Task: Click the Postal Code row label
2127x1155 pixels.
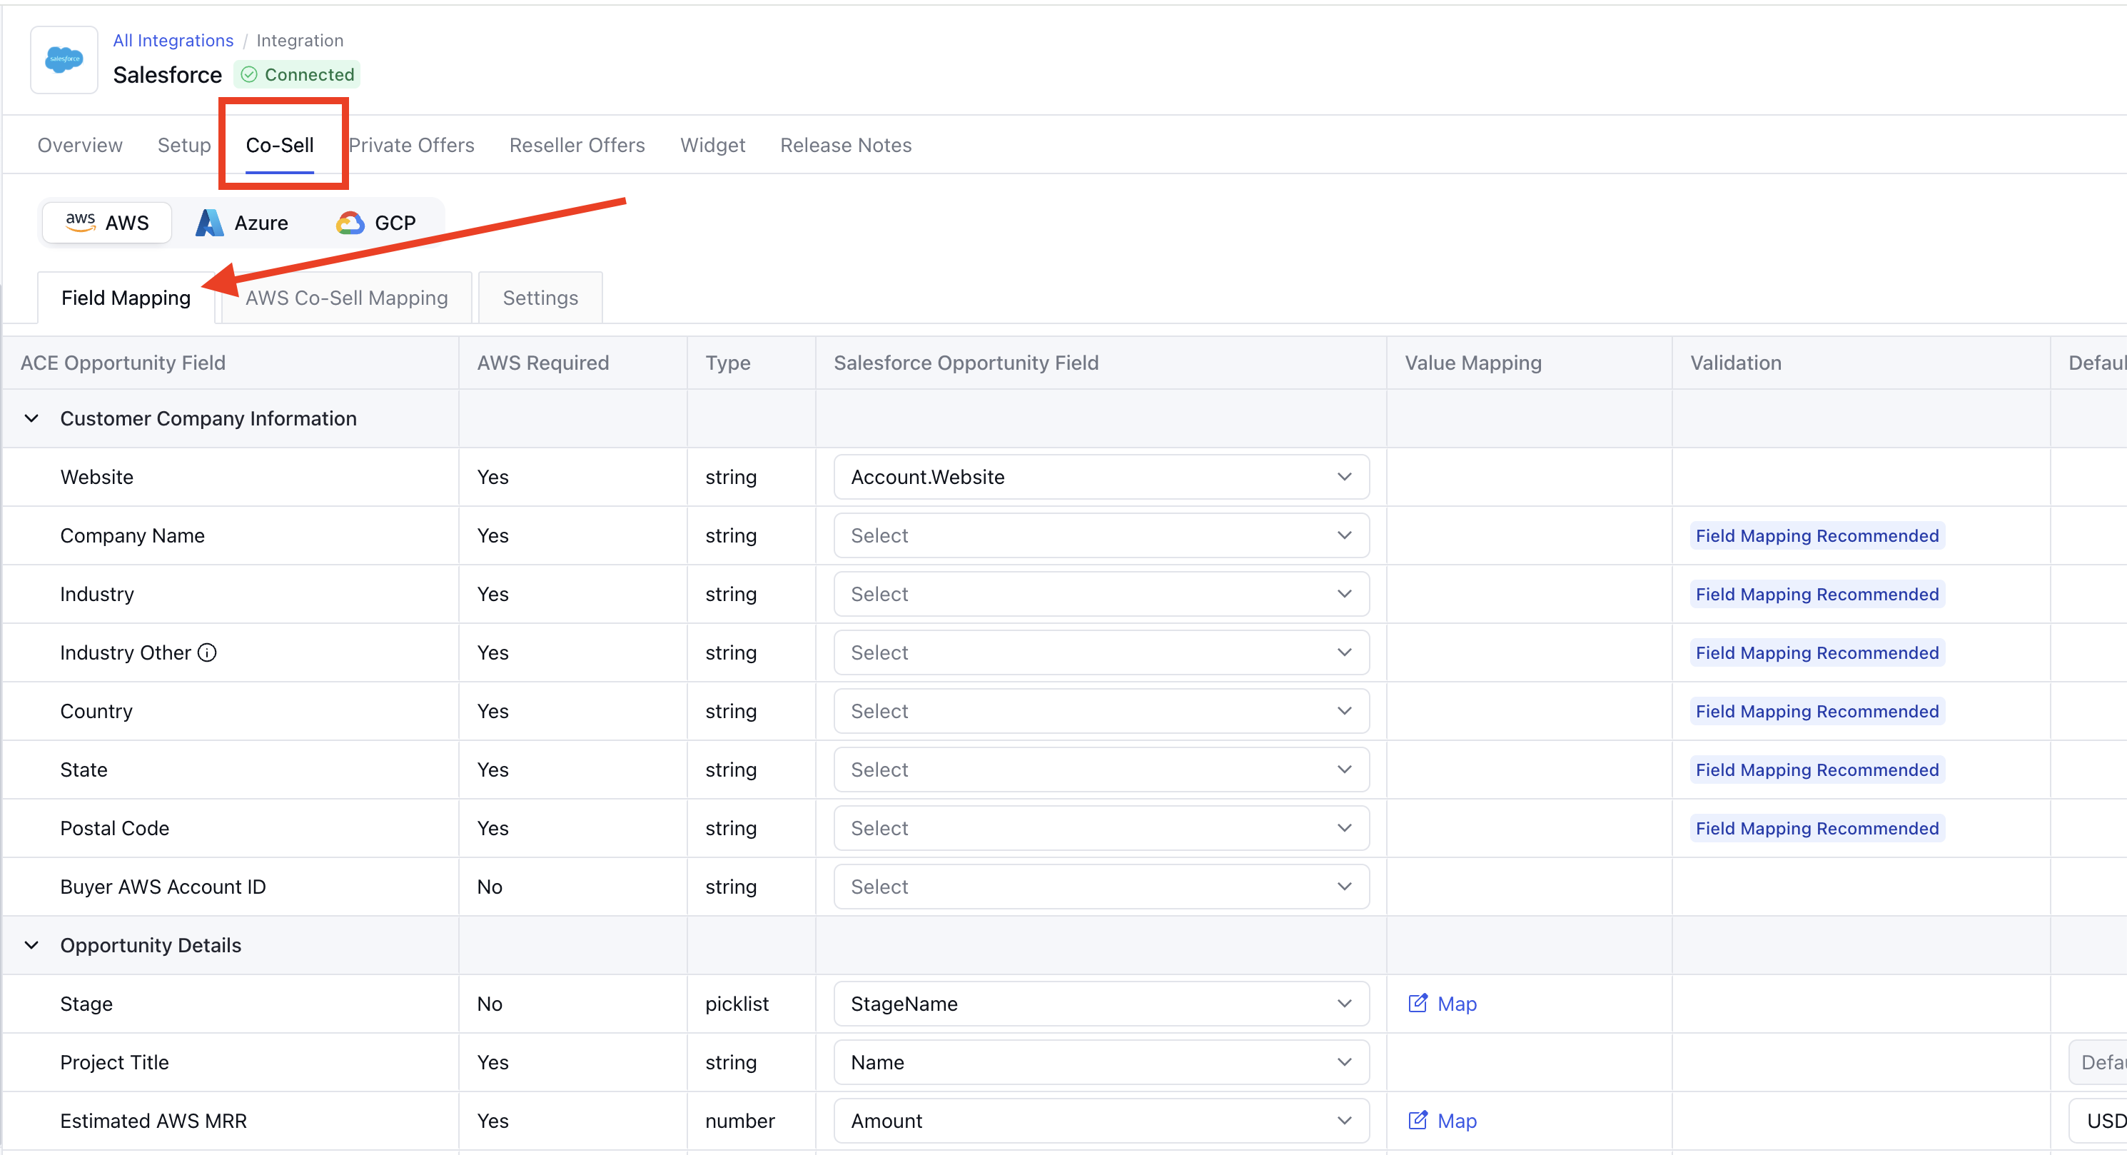Action: (115, 829)
